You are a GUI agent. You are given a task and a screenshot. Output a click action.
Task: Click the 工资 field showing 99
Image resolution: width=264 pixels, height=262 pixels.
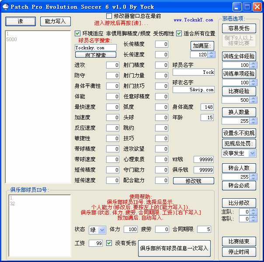(96, 243)
